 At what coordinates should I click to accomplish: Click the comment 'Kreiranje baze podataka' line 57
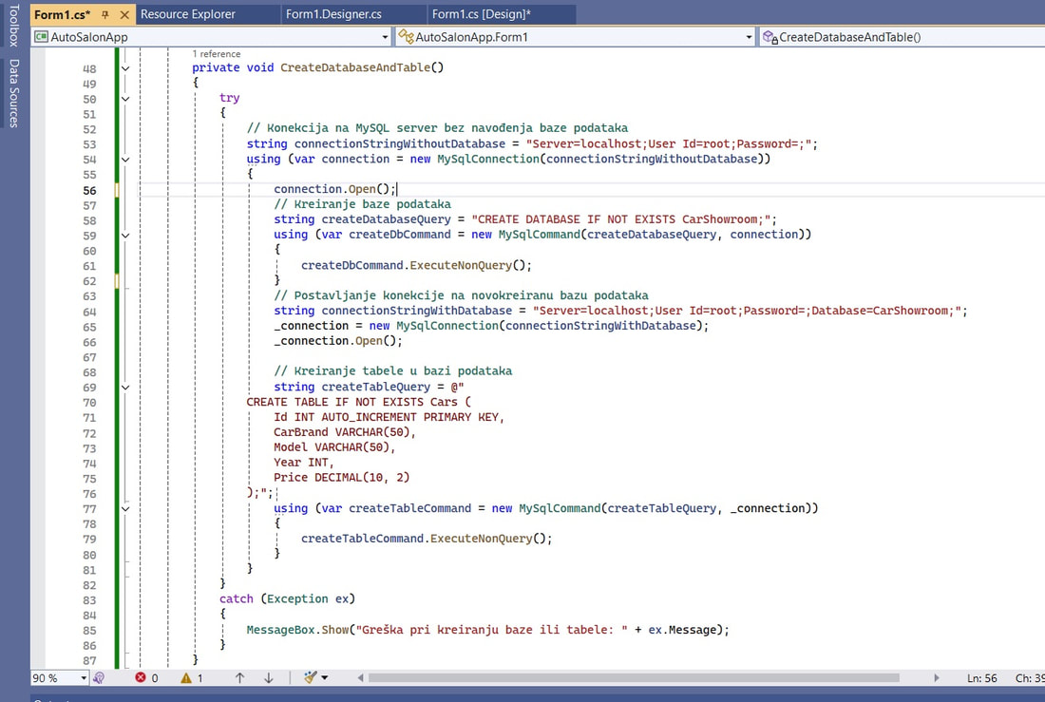[x=362, y=204]
